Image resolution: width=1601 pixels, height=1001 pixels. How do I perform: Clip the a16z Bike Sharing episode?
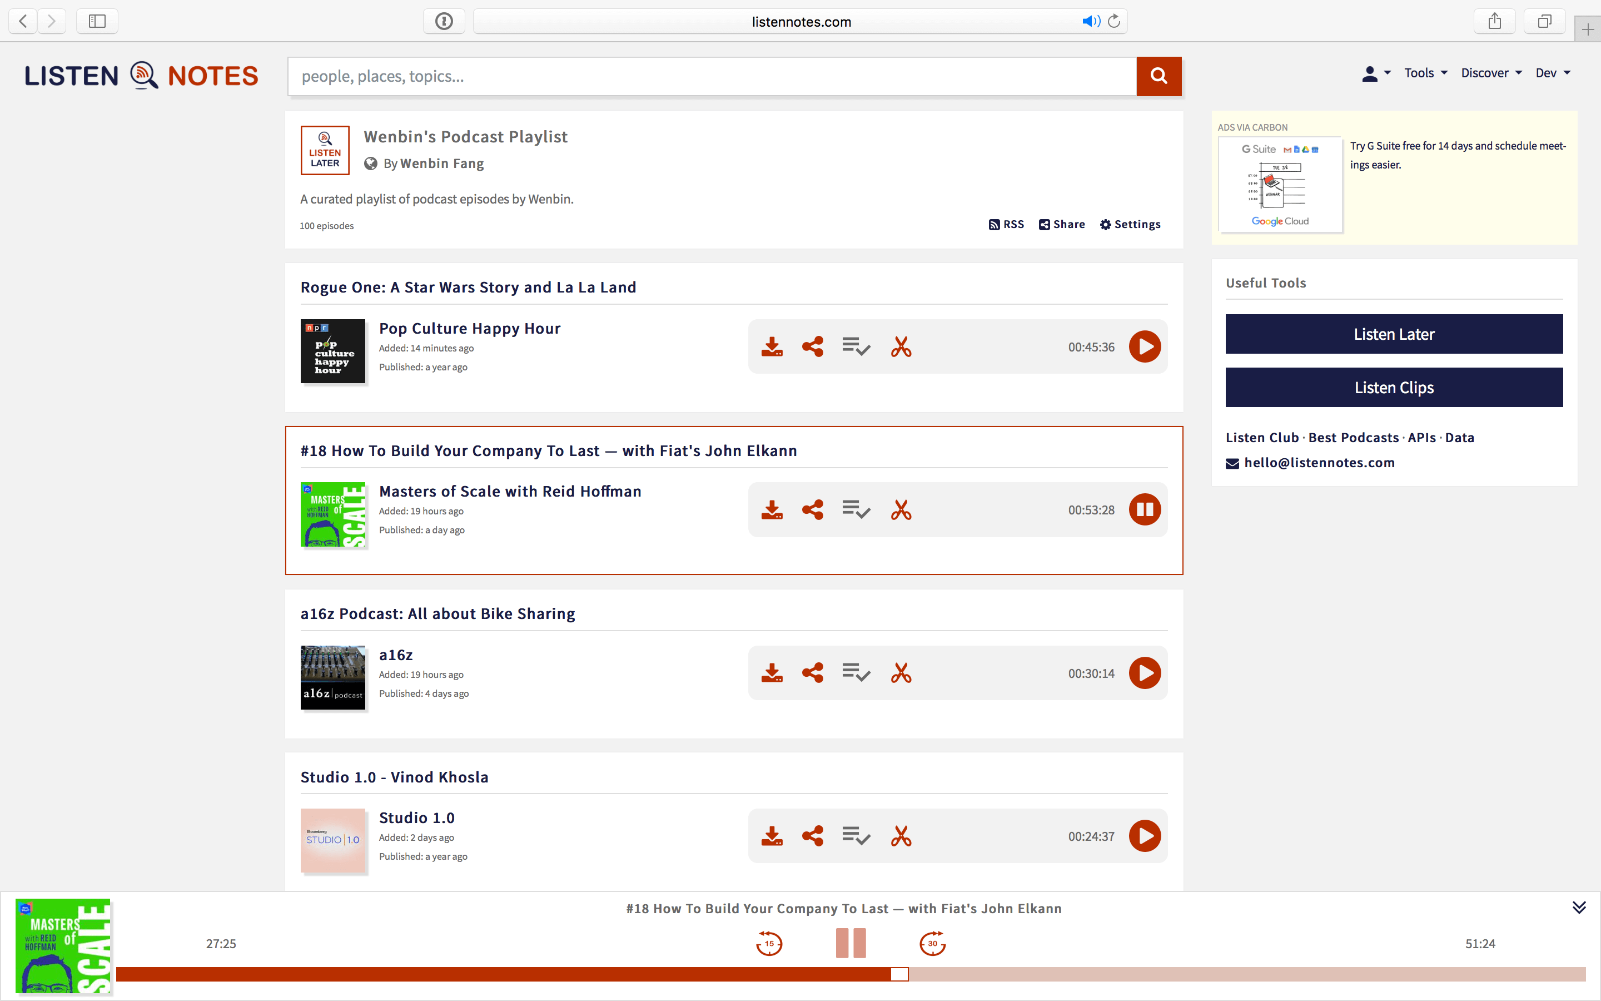pos(901,673)
